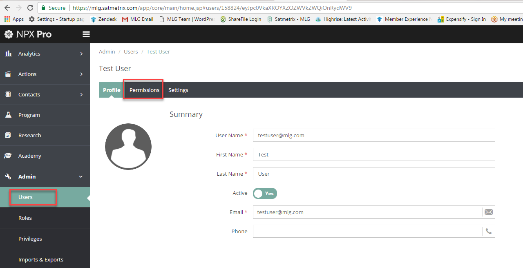Toggle the Active switch off
The height and width of the screenshot is (268, 523).
265,193
